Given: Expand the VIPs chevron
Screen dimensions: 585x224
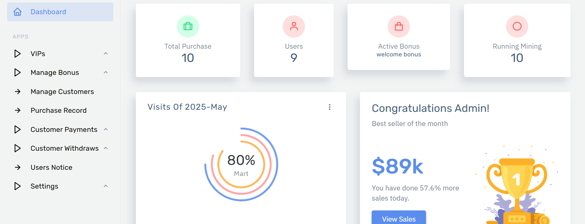Looking at the screenshot, I should click(x=106, y=54).
